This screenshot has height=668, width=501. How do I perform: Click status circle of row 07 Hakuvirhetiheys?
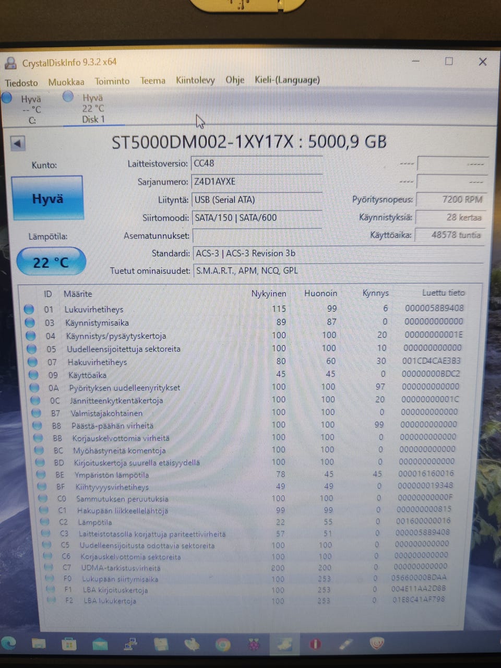[x=33, y=362]
